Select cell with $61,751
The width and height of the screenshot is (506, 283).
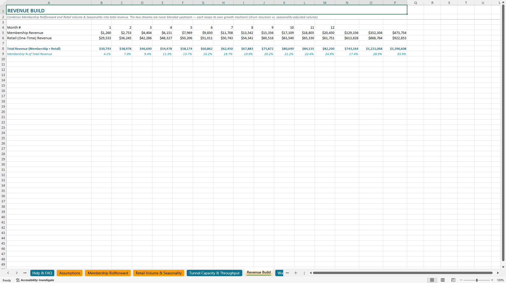click(x=325, y=38)
